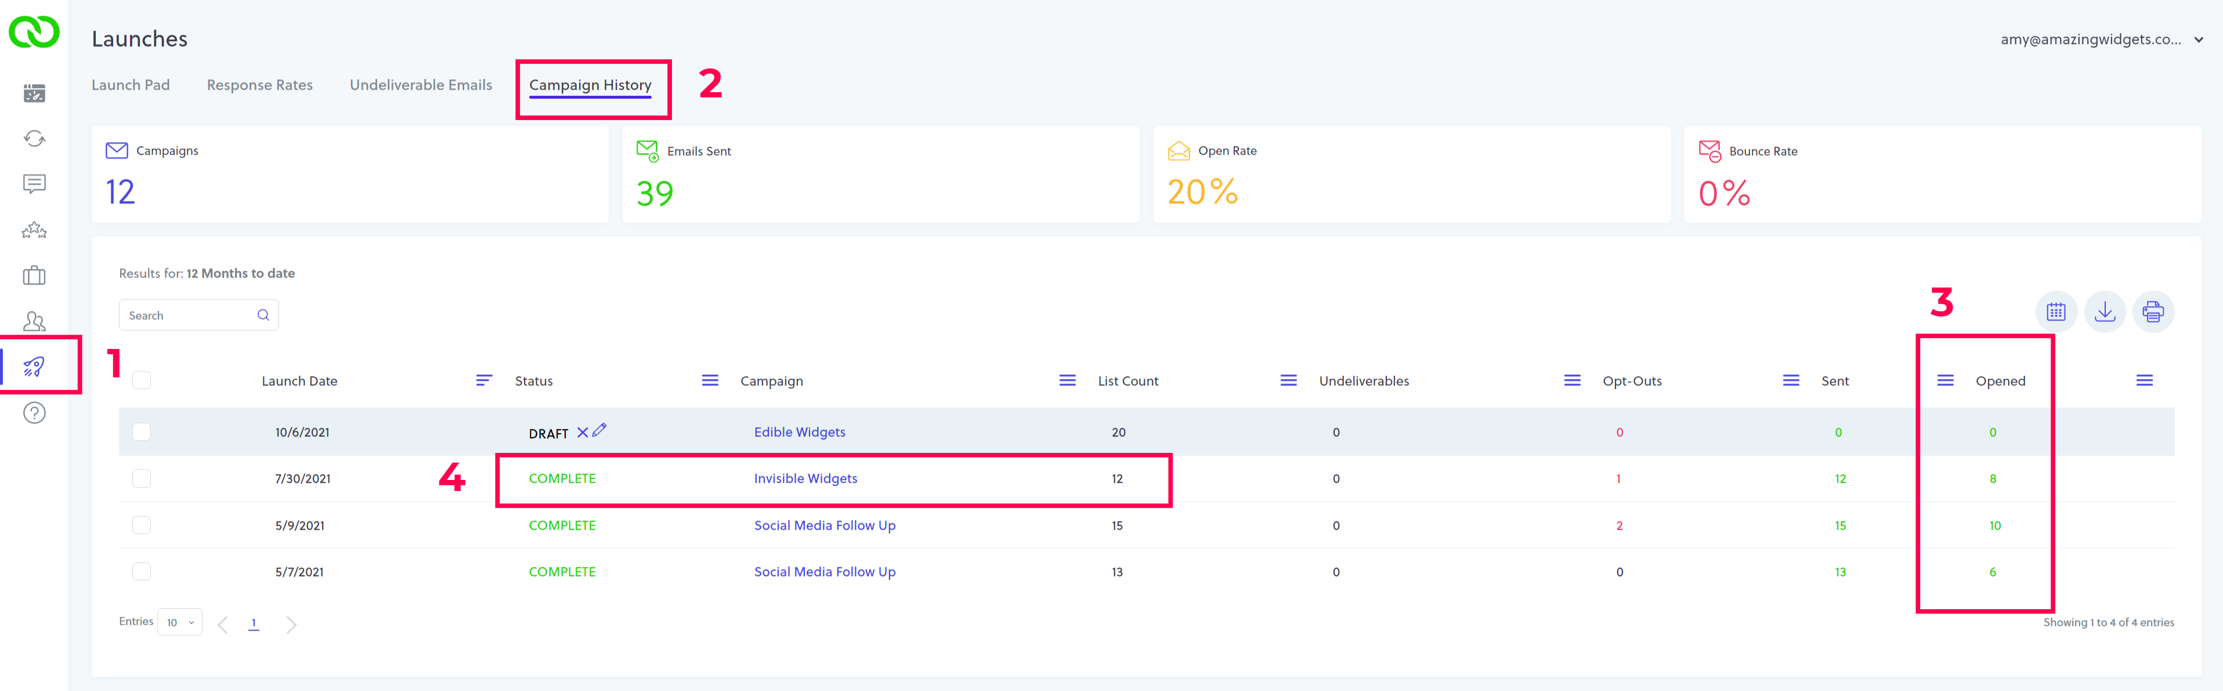2223x691 pixels.
Task: Select the 5/7/2021 row checkbox
Action: point(142,572)
